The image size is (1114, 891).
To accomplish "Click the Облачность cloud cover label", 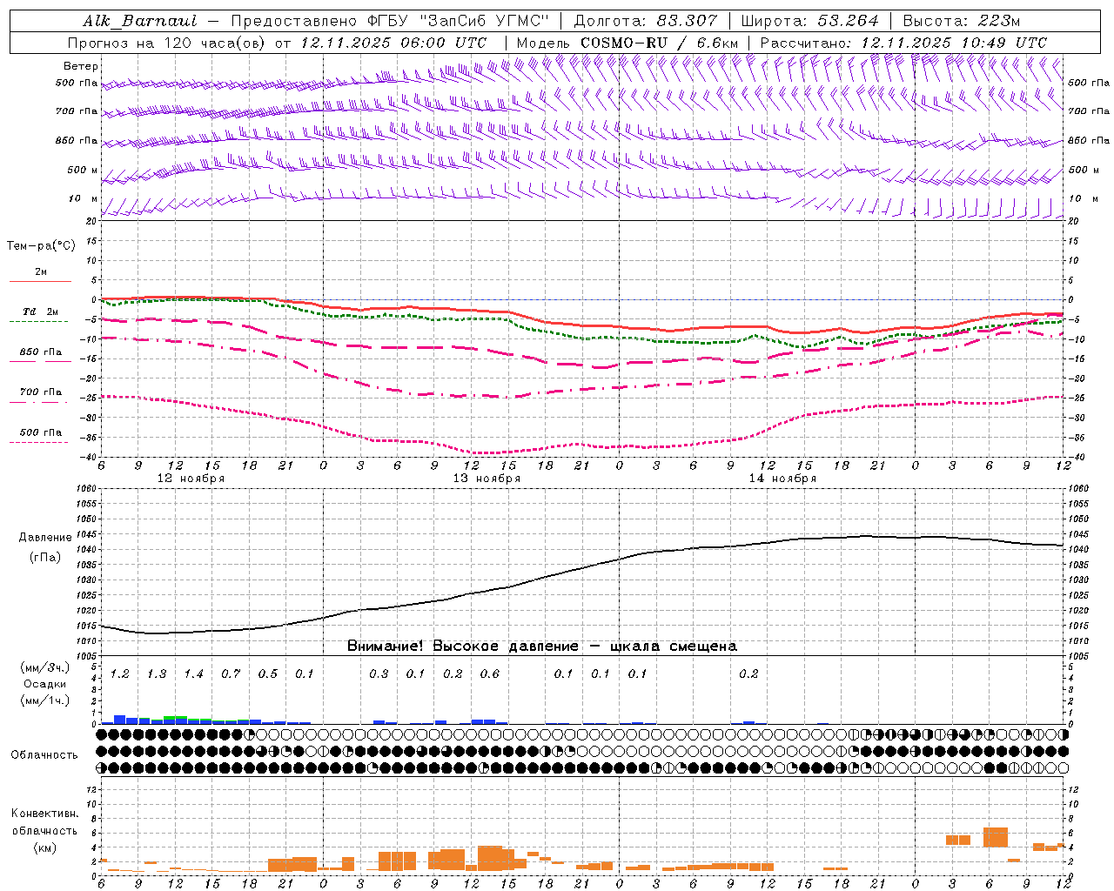I will 44,755.
